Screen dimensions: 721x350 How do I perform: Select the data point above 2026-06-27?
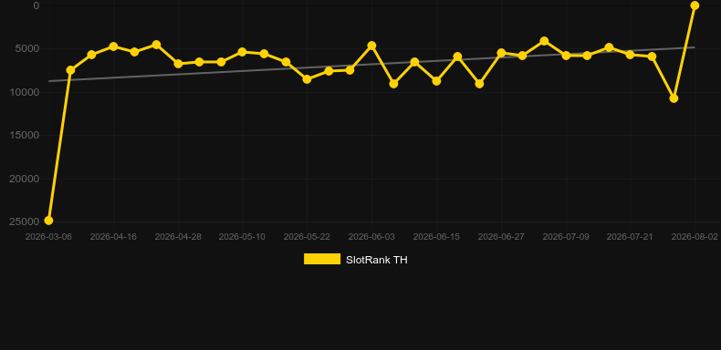pyautogui.click(x=501, y=53)
